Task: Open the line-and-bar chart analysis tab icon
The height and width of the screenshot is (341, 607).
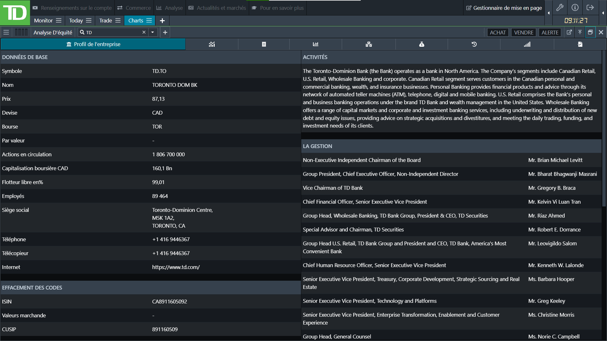Action: click(212, 44)
